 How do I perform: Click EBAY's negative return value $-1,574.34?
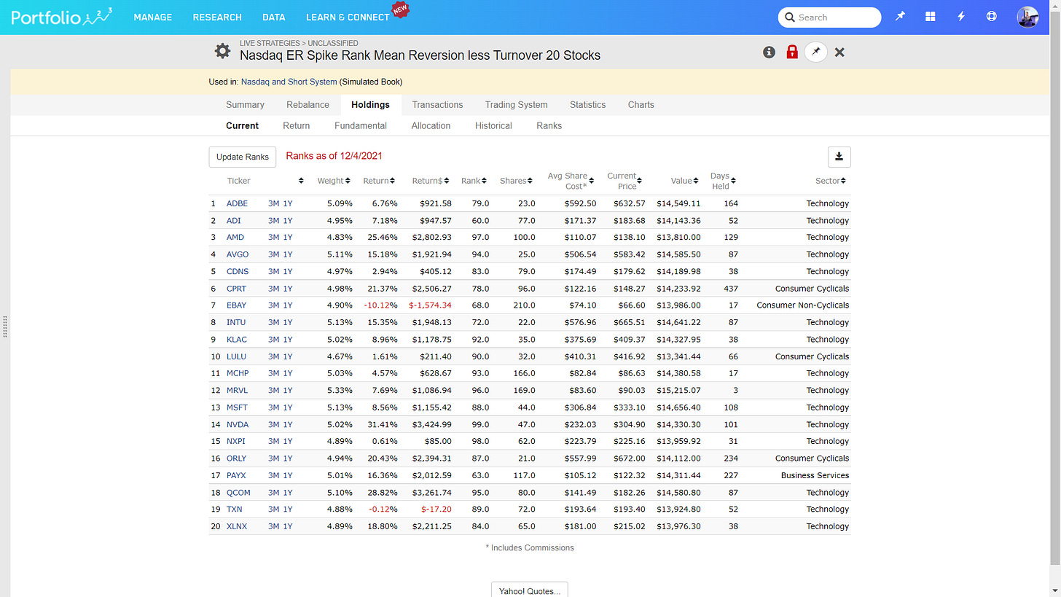[x=430, y=305]
